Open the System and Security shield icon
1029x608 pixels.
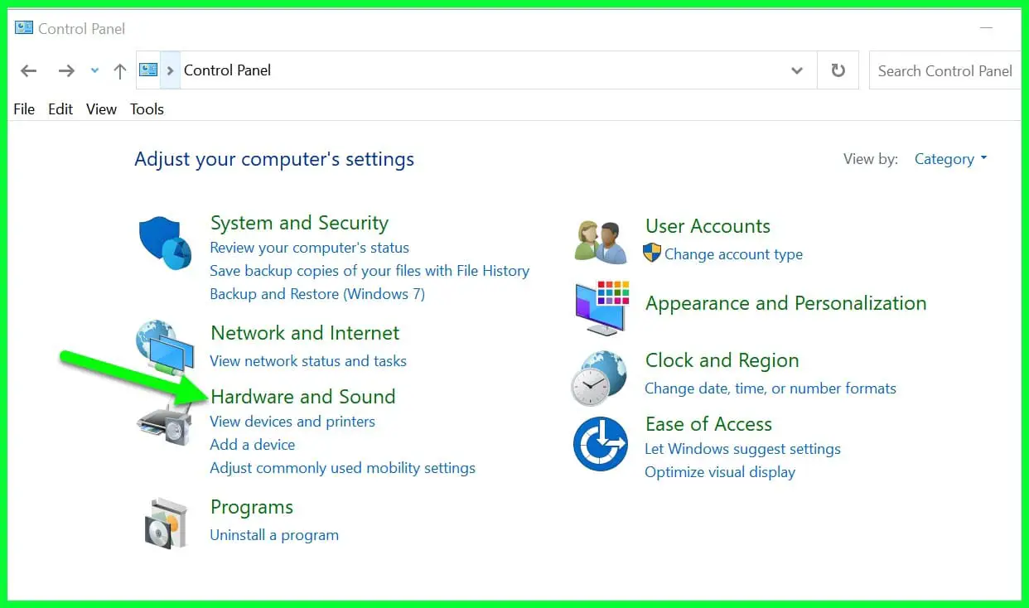tap(165, 243)
